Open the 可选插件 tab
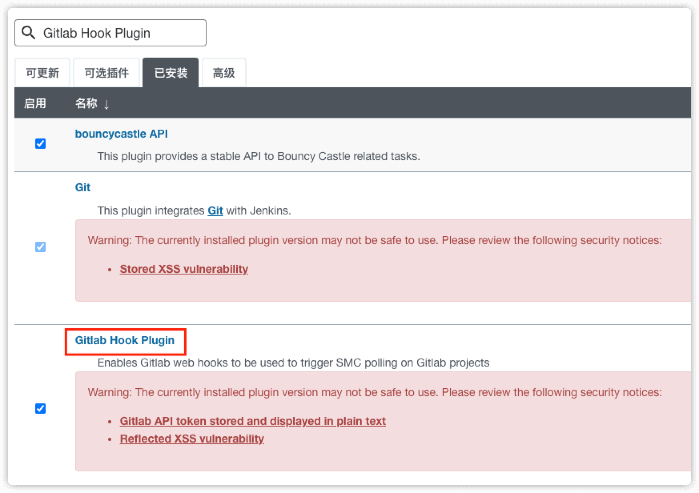 106,73
